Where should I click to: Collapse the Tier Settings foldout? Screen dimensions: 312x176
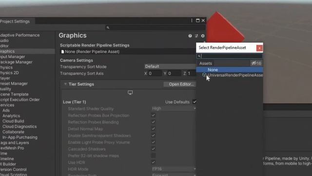tap(65, 84)
